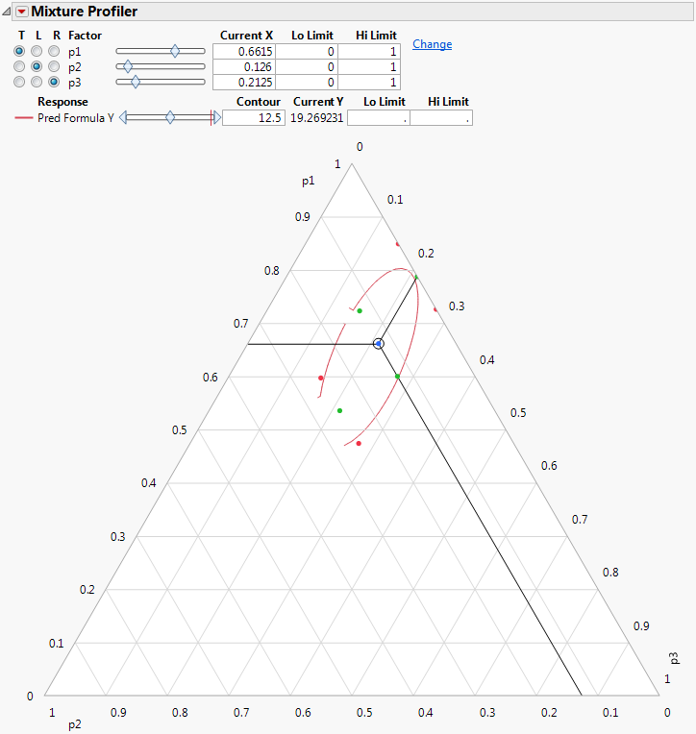
Task: Click the Mixture Profiler title text
Action: [x=85, y=12]
